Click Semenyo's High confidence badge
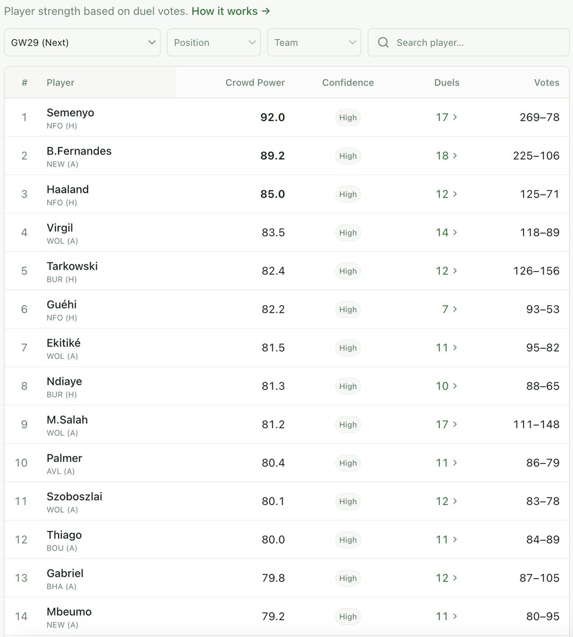The height and width of the screenshot is (637, 573). [x=348, y=117]
